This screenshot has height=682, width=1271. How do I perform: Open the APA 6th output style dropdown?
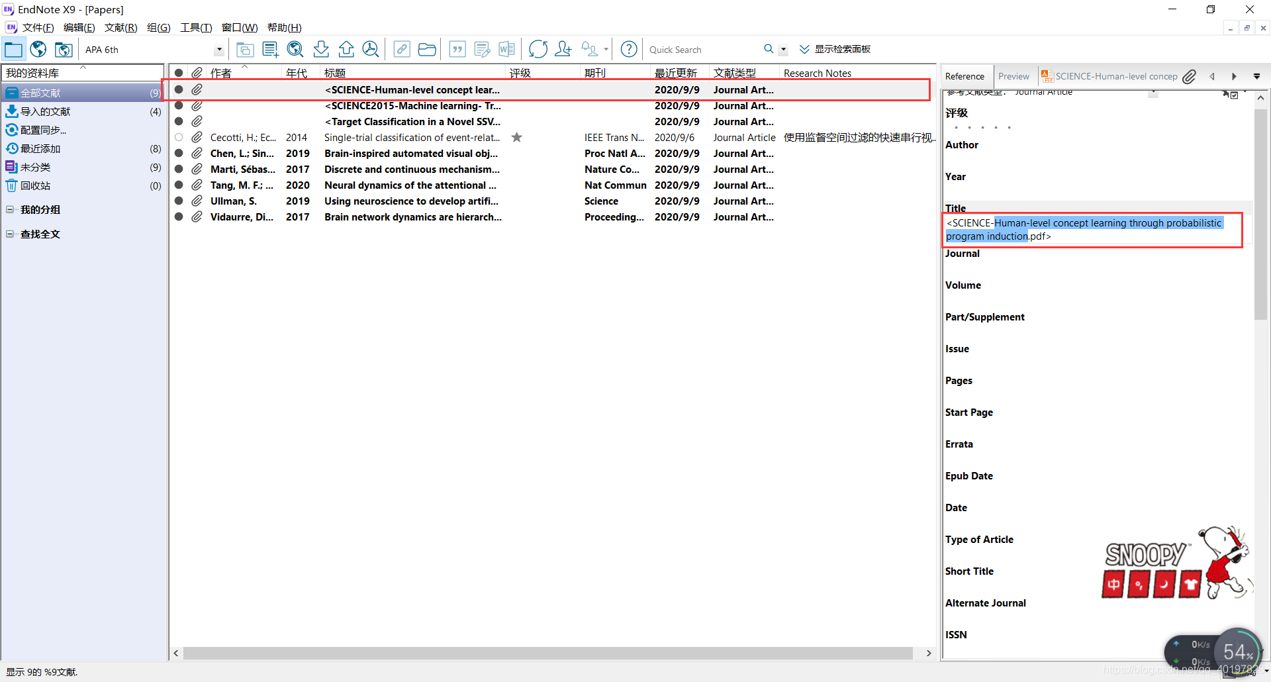pyautogui.click(x=219, y=50)
